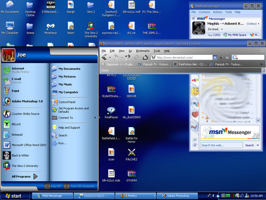Image resolution: width=266 pixels, height=200 pixels.
Task: Launch Microsoft Office Word 2003
Action: (x=24, y=145)
